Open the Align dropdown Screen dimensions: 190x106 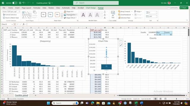point(138,11)
